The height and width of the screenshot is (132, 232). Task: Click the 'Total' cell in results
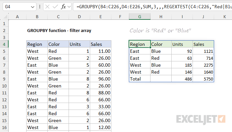click(x=140, y=79)
